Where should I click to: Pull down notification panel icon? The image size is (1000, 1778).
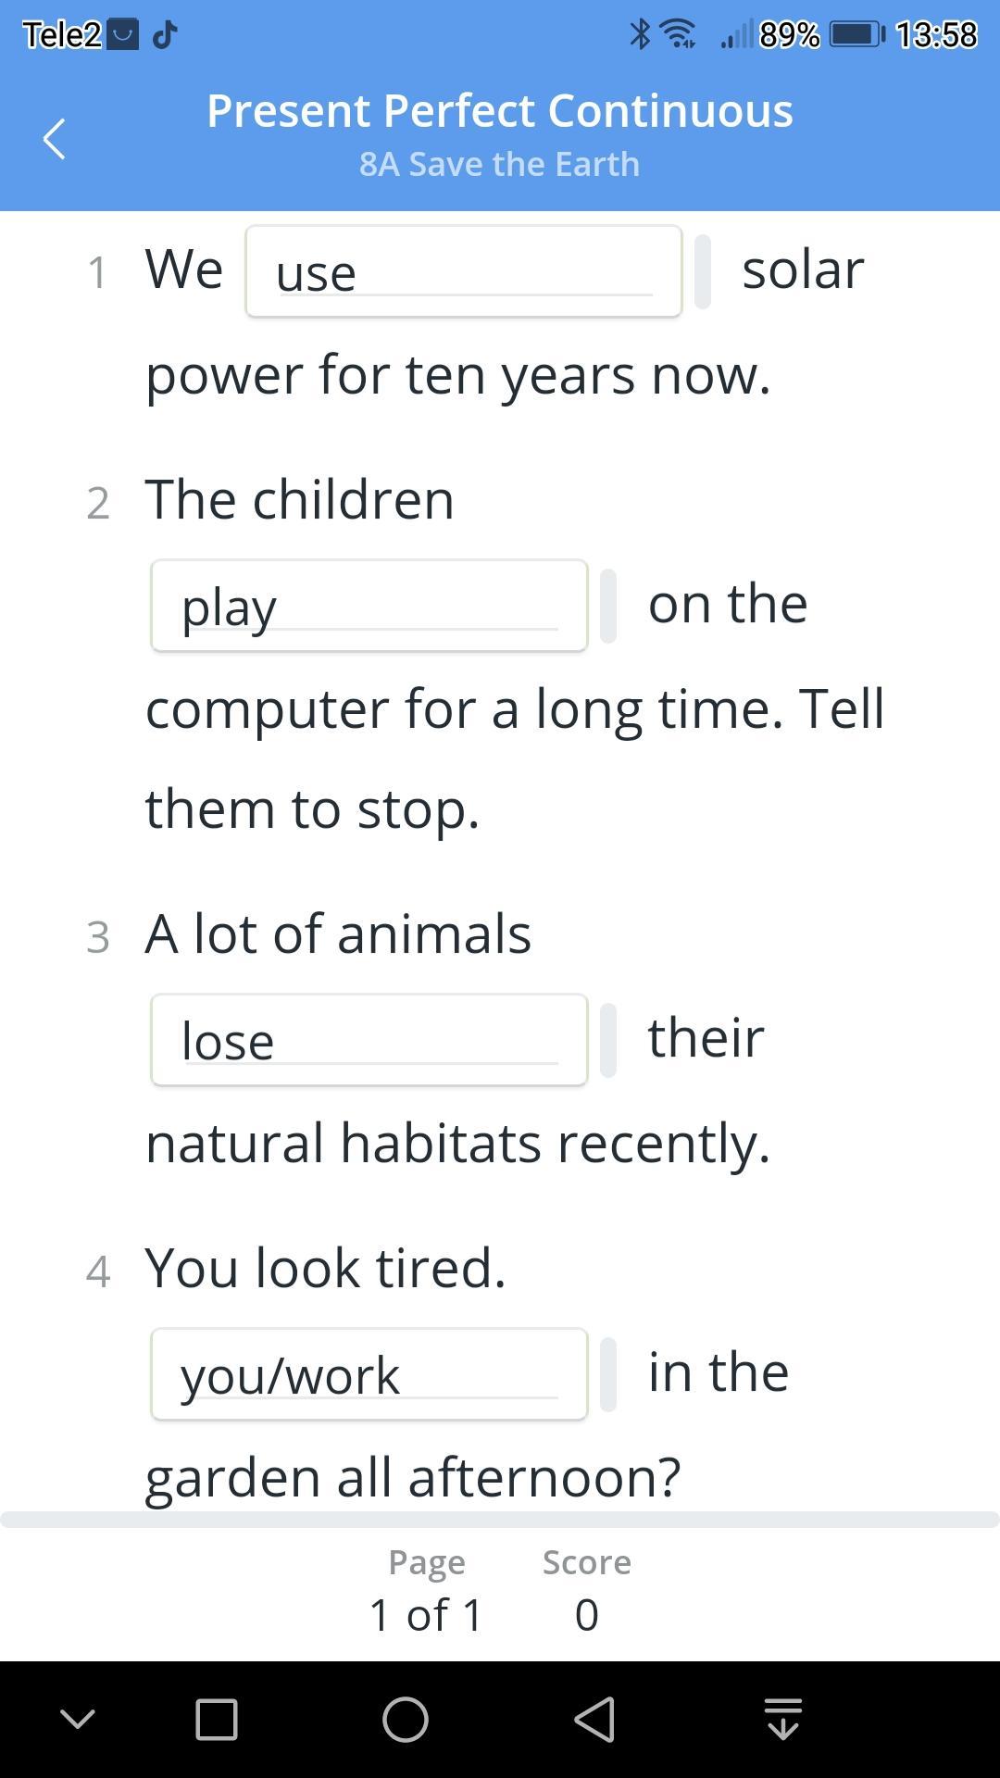pos(782,1720)
